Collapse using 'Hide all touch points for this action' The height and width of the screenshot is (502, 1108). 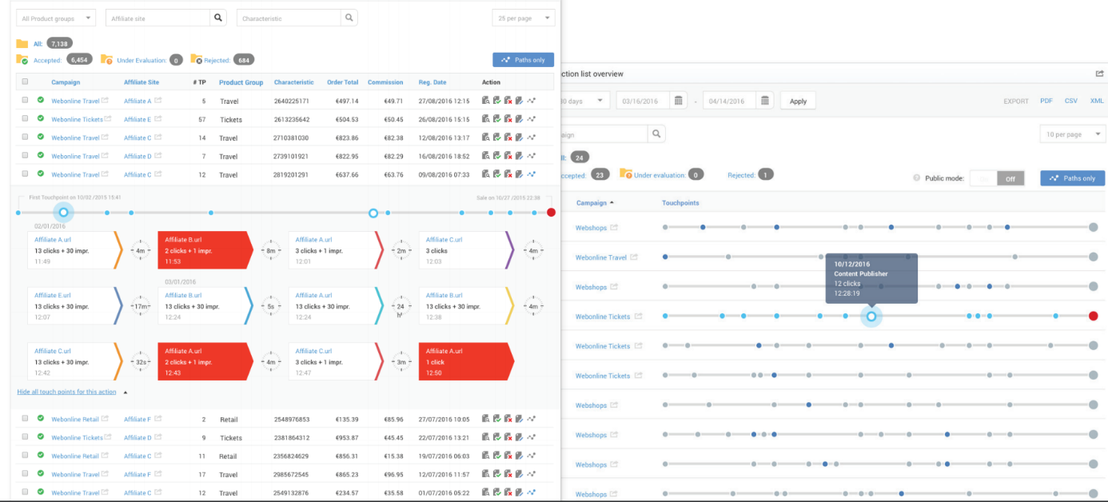tap(66, 392)
